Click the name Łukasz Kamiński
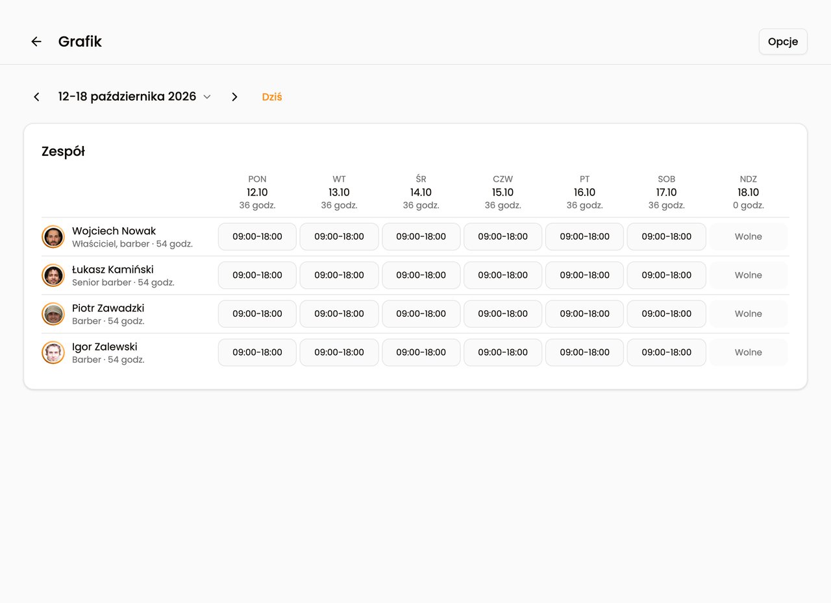The height and width of the screenshot is (603, 831). click(x=113, y=269)
